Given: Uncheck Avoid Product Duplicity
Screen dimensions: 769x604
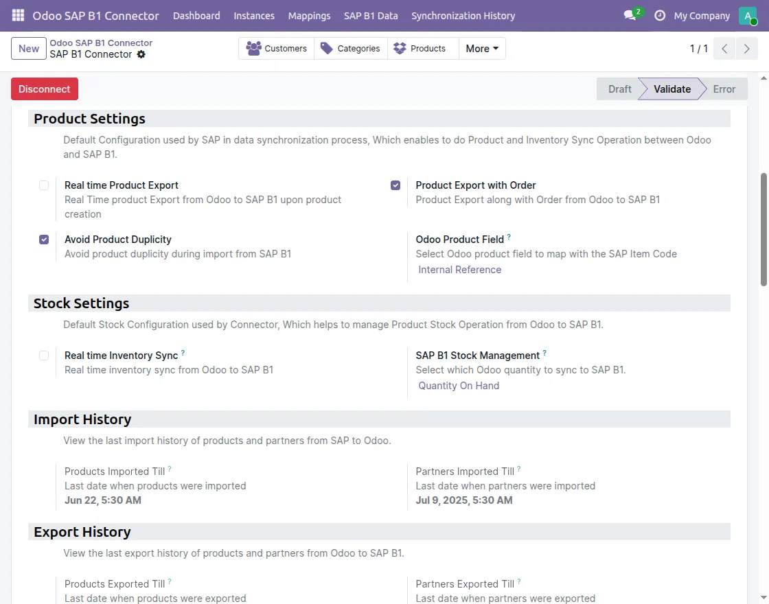Looking at the screenshot, I should coord(44,240).
